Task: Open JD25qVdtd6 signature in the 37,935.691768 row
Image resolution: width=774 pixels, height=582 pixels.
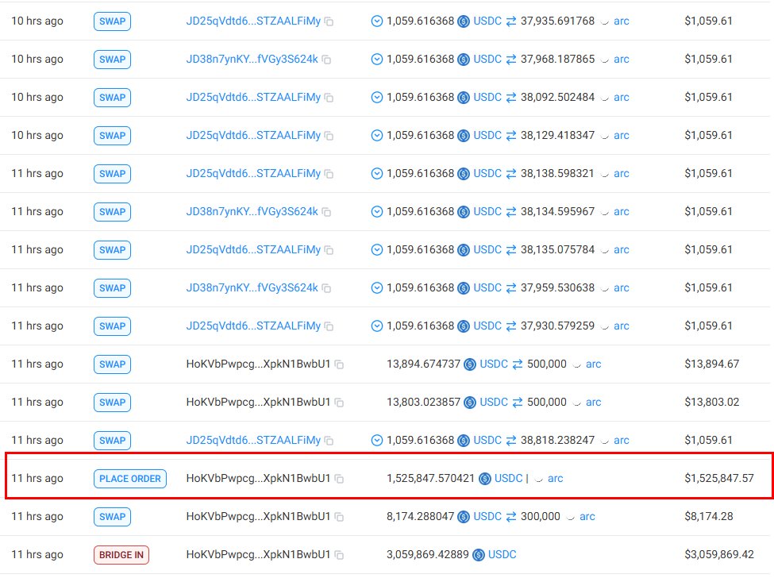Action: pos(253,21)
